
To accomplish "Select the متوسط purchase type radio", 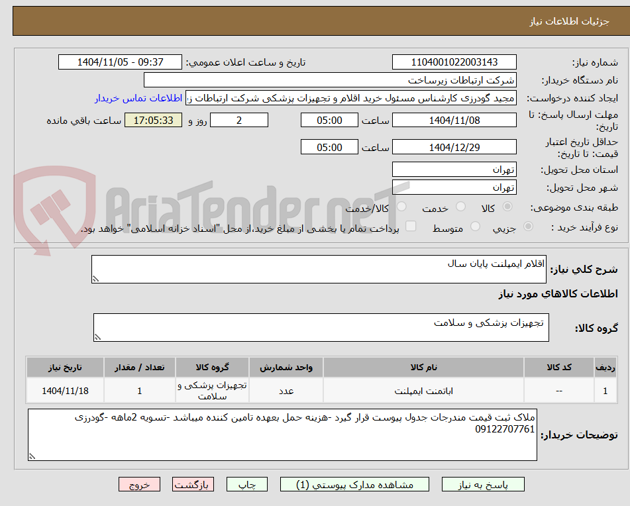I will click(x=475, y=227).
